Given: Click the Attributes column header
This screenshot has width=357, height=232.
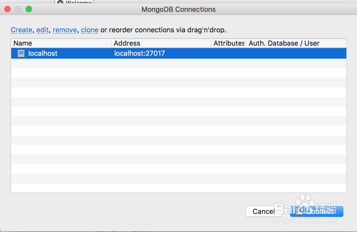Looking at the screenshot, I should [228, 43].
